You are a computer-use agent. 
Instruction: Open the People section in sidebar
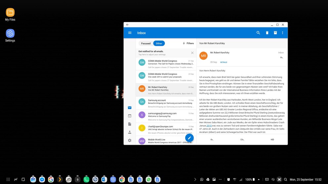(130, 132)
